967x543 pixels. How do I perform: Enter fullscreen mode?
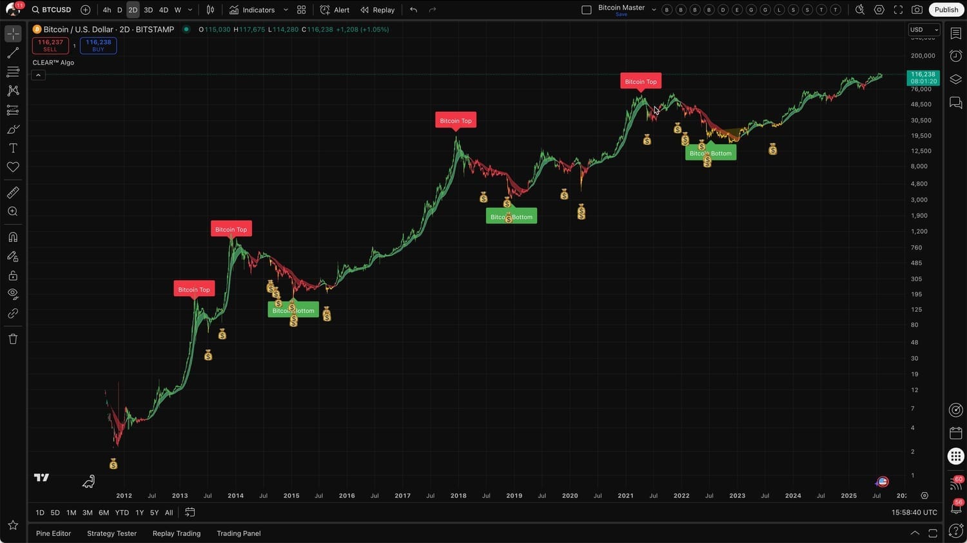898,10
